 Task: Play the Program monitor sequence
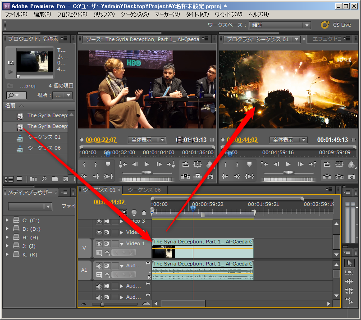(x=288, y=165)
